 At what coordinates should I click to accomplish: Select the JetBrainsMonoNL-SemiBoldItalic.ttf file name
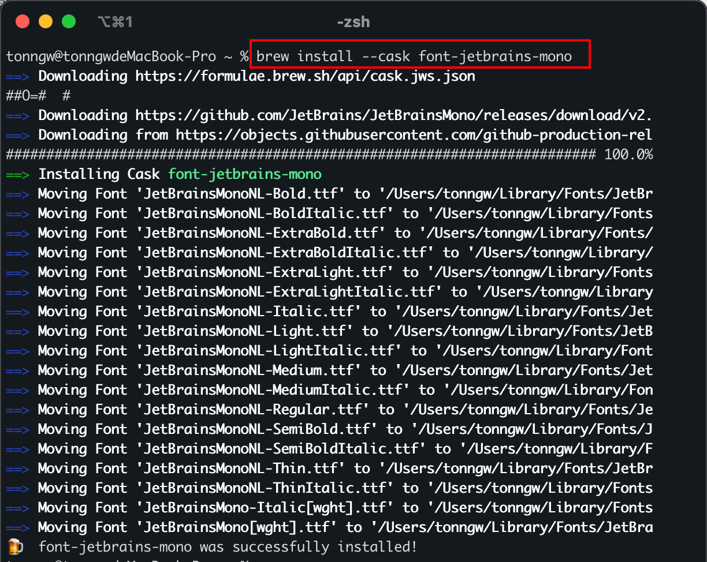click(x=281, y=449)
